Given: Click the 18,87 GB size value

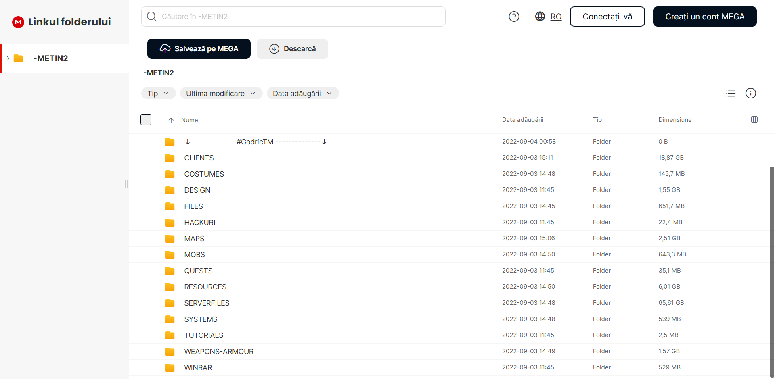Looking at the screenshot, I should coord(671,158).
